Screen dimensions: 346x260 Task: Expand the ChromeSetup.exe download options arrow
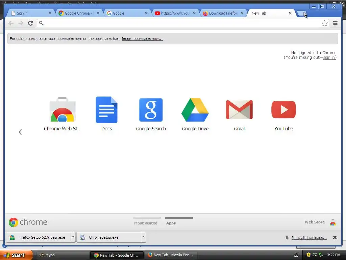[x=143, y=237]
